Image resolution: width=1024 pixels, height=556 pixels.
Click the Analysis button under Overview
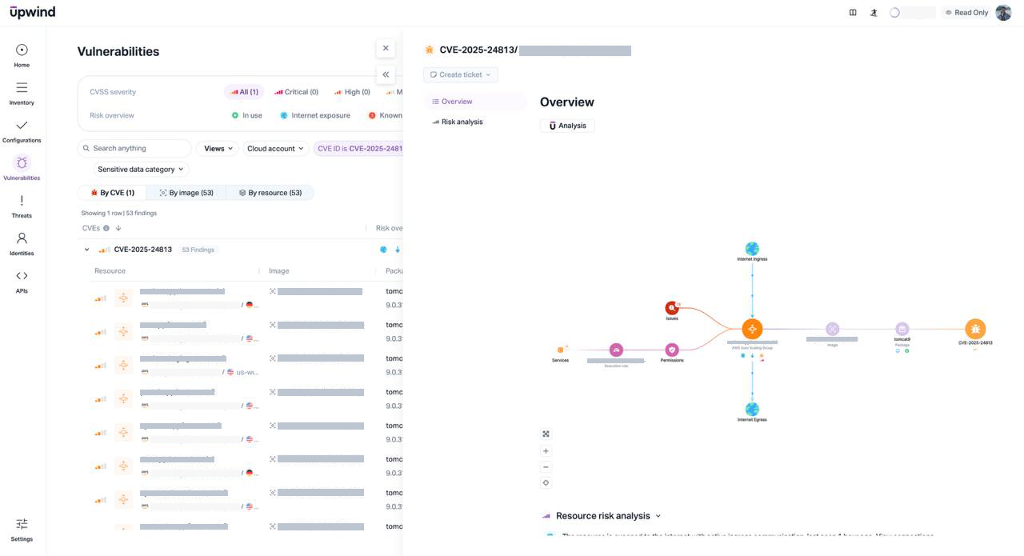tap(567, 126)
